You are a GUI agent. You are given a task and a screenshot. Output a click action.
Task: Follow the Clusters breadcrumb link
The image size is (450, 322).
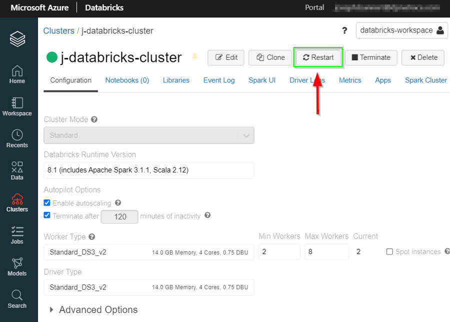coord(58,31)
